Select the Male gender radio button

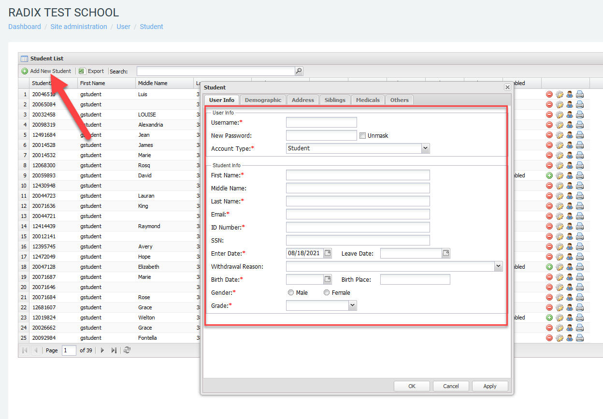pos(291,292)
